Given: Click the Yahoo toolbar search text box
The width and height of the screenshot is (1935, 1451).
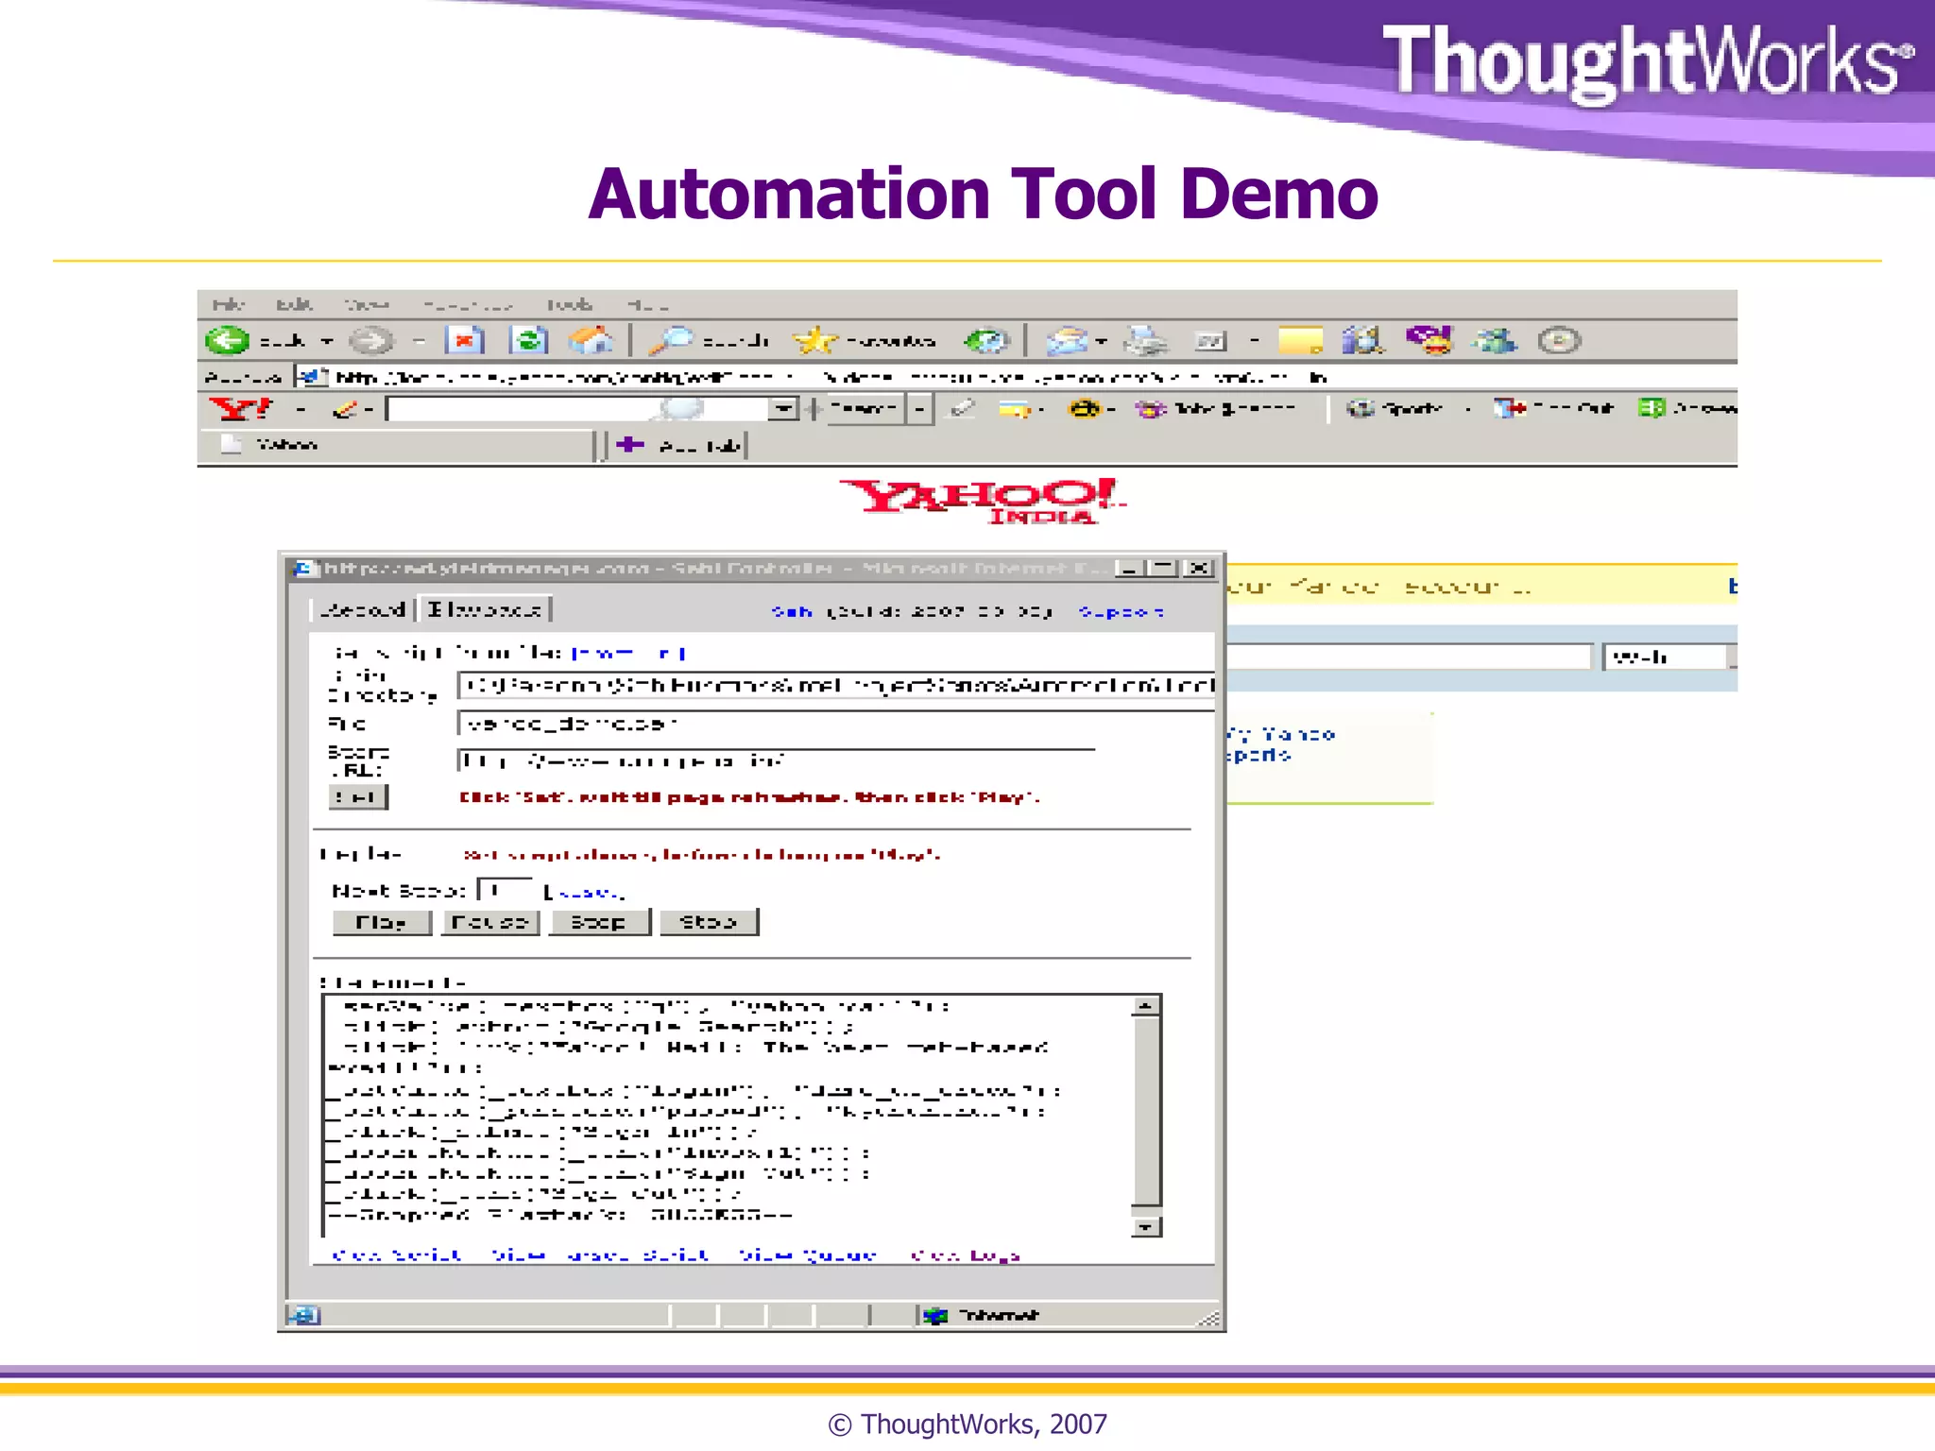Looking at the screenshot, I should click(577, 409).
